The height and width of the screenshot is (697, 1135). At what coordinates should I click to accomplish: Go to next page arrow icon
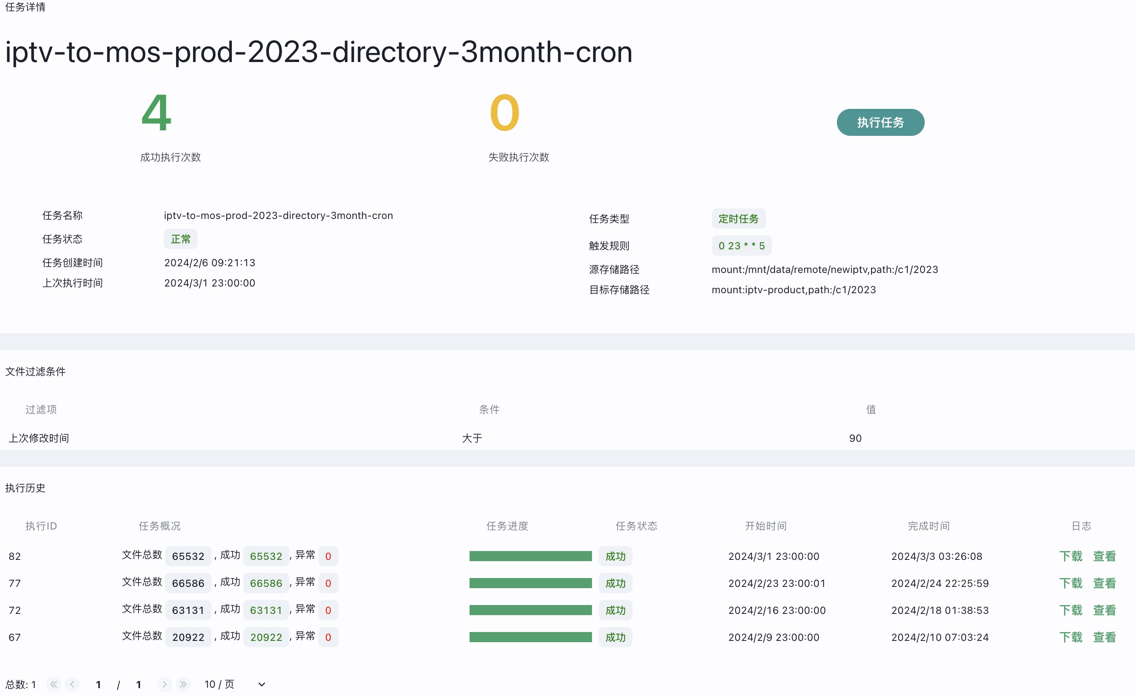[164, 684]
